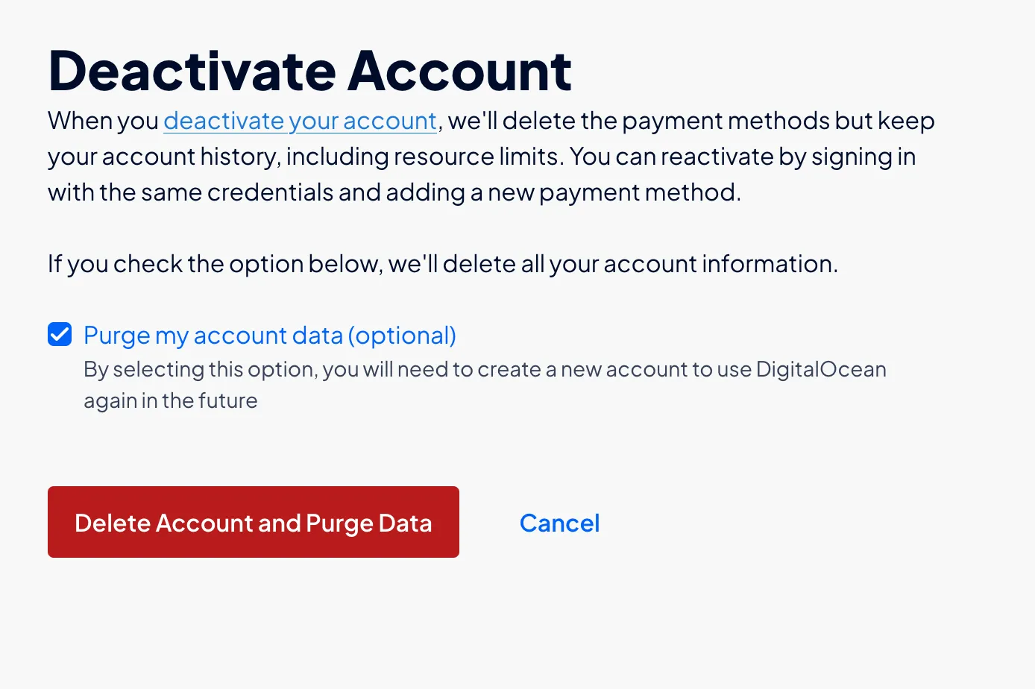
Task: Click the text "again in the future"
Action: pyautogui.click(x=170, y=400)
